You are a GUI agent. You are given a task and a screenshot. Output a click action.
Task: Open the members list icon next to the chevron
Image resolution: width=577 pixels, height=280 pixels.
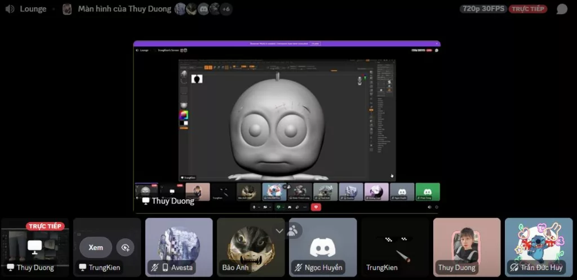click(292, 230)
